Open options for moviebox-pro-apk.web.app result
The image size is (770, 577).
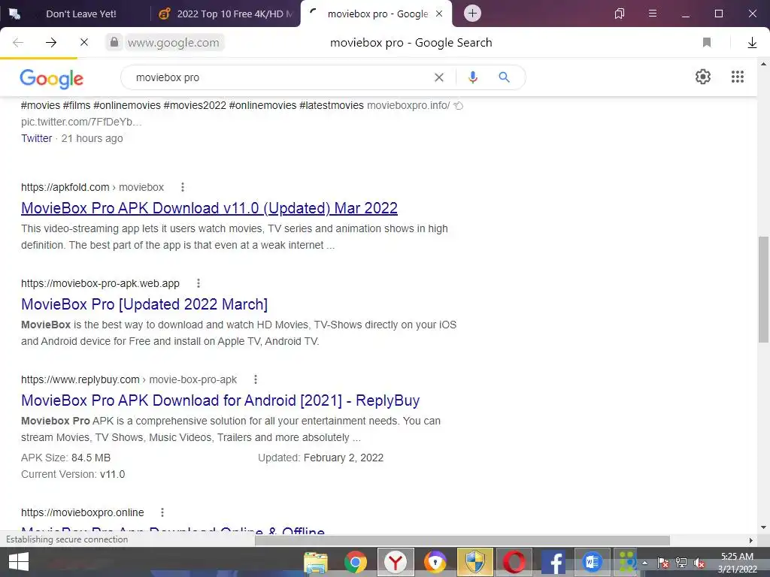(199, 283)
